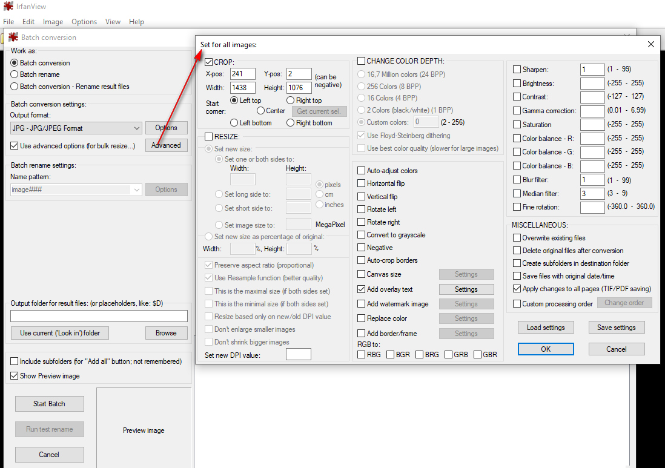This screenshot has height=468, width=665.
Task: Click the Median filter value field
Action: [592, 194]
